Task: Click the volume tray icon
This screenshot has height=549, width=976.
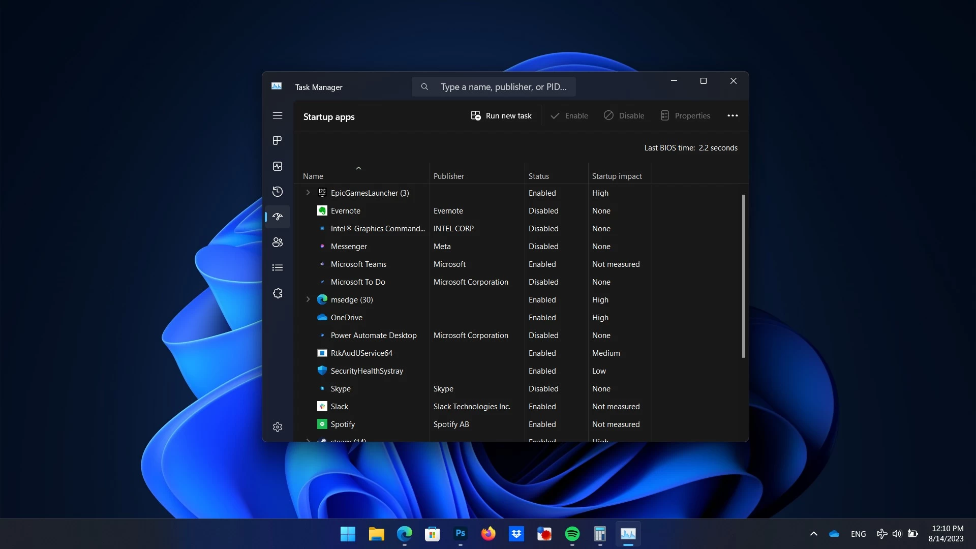Action: [x=897, y=534]
